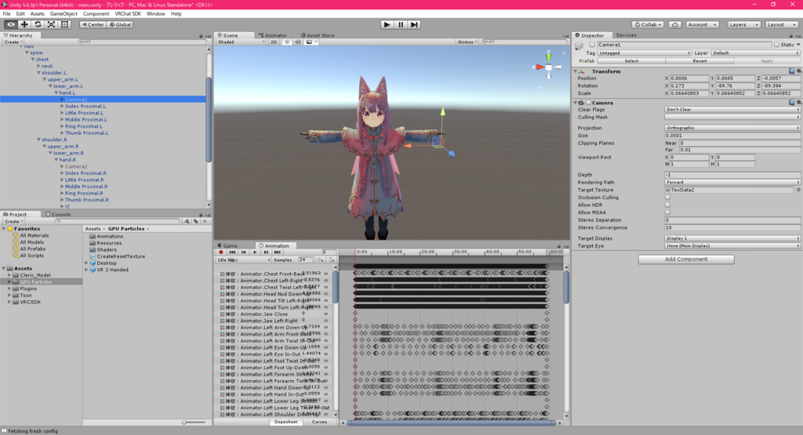Expand the Cleric_Model assets folder

[x=9, y=275]
